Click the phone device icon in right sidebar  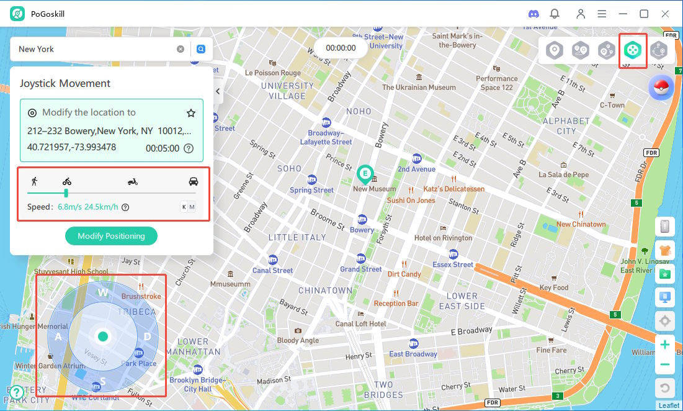pyautogui.click(x=665, y=226)
